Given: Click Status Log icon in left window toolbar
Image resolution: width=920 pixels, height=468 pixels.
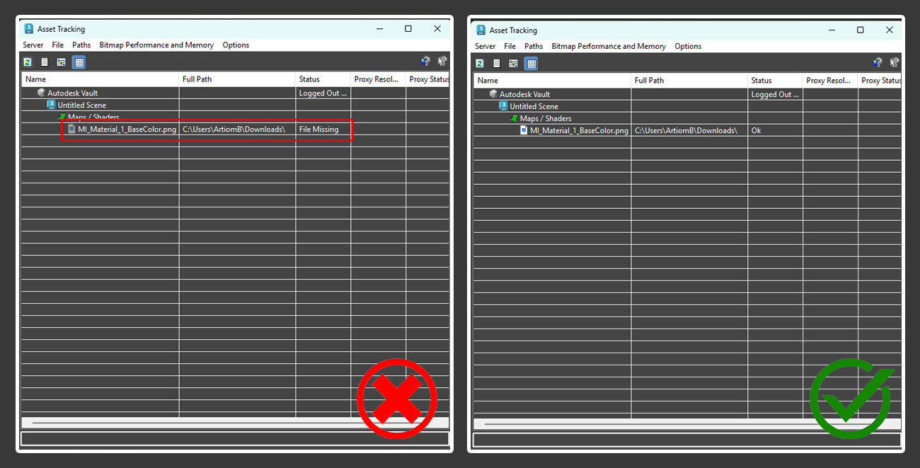Looking at the screenshot, I should tap(45, 62).
